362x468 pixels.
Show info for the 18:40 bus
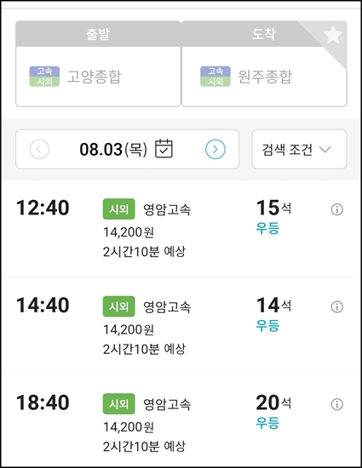[337, 404]
